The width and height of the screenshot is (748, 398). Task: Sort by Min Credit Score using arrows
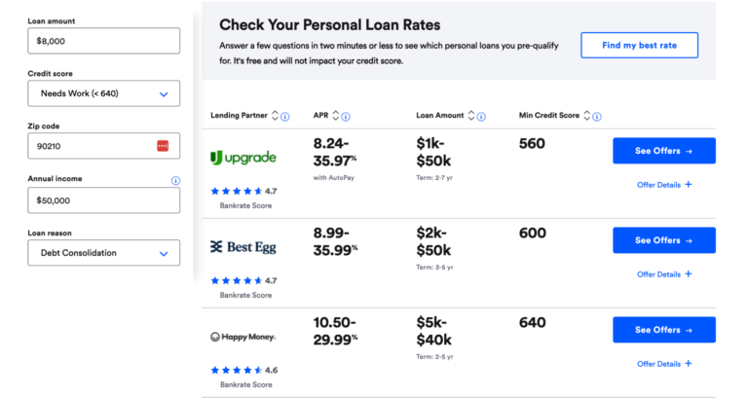585,116
